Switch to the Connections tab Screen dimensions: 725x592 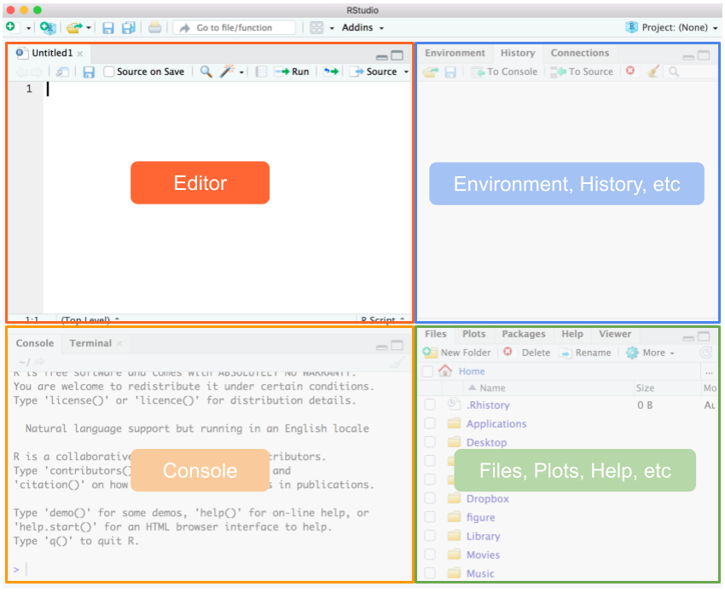(x=580, y=53)
